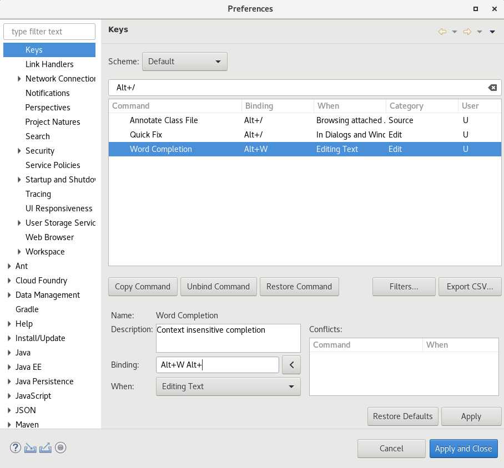
Task: Click Apply and Close button
Action: [x=463, y=449]
